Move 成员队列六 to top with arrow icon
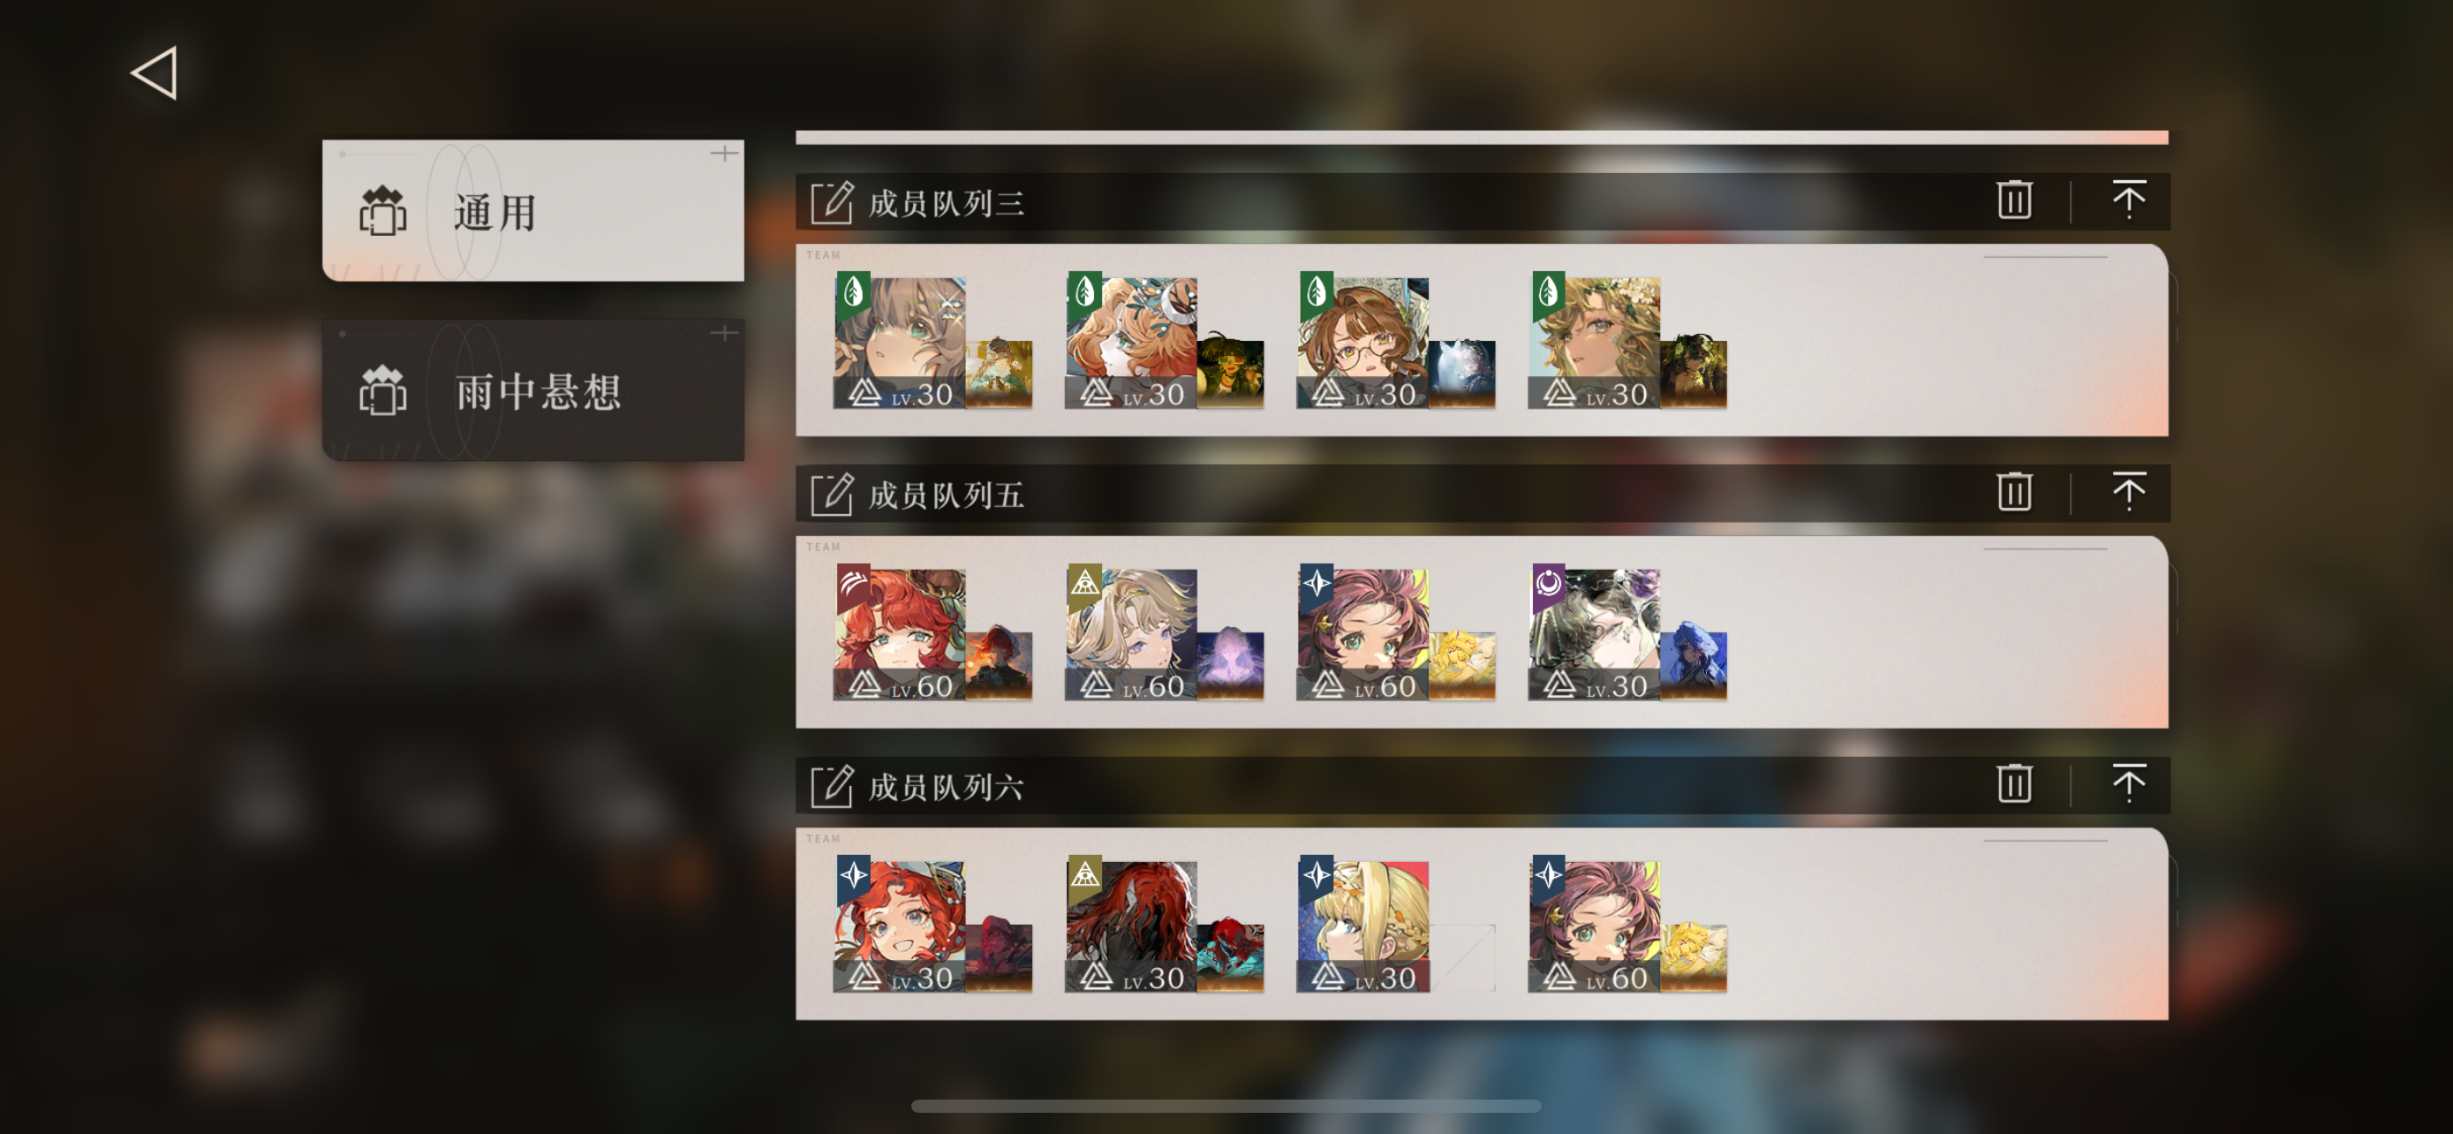Image resolution: width=2453 pixels, height=1134 pixels. coord(2128,784)
